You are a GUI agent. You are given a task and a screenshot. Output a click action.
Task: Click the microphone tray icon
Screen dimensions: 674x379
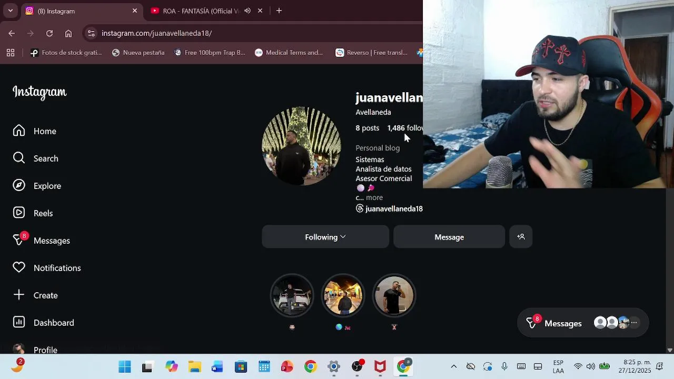point(504,367)
